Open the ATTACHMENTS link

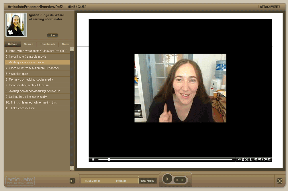270,7
